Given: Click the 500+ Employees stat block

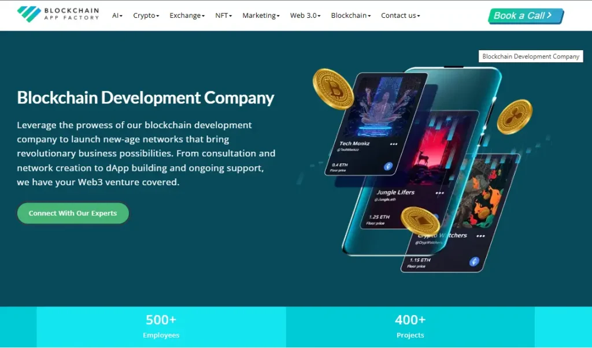Looking at the screenshot, I should point(161,325).
